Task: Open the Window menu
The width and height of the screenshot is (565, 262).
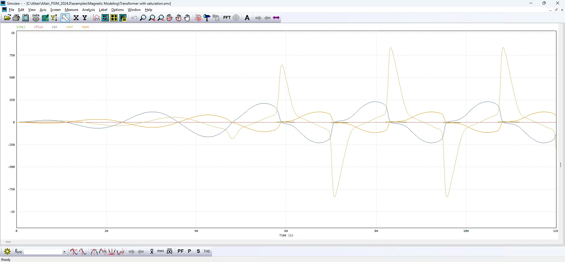Action: (134, 10)
